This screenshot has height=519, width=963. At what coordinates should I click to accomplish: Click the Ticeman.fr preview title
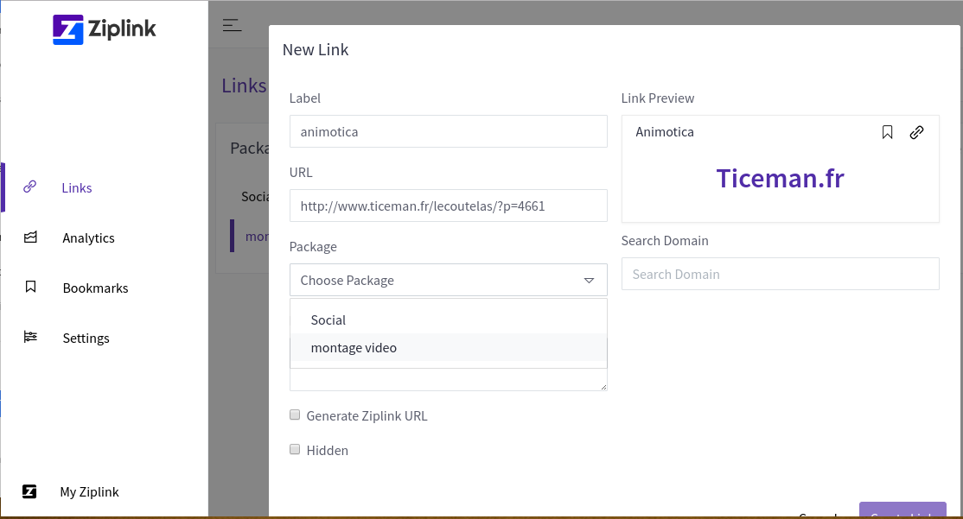[x=780, y=179]
